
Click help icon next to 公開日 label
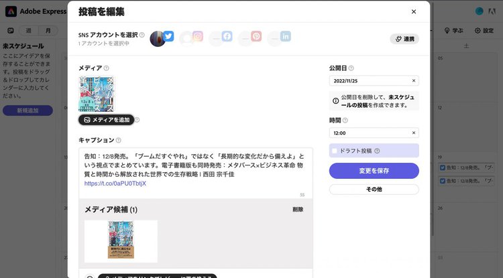[351, 68]
